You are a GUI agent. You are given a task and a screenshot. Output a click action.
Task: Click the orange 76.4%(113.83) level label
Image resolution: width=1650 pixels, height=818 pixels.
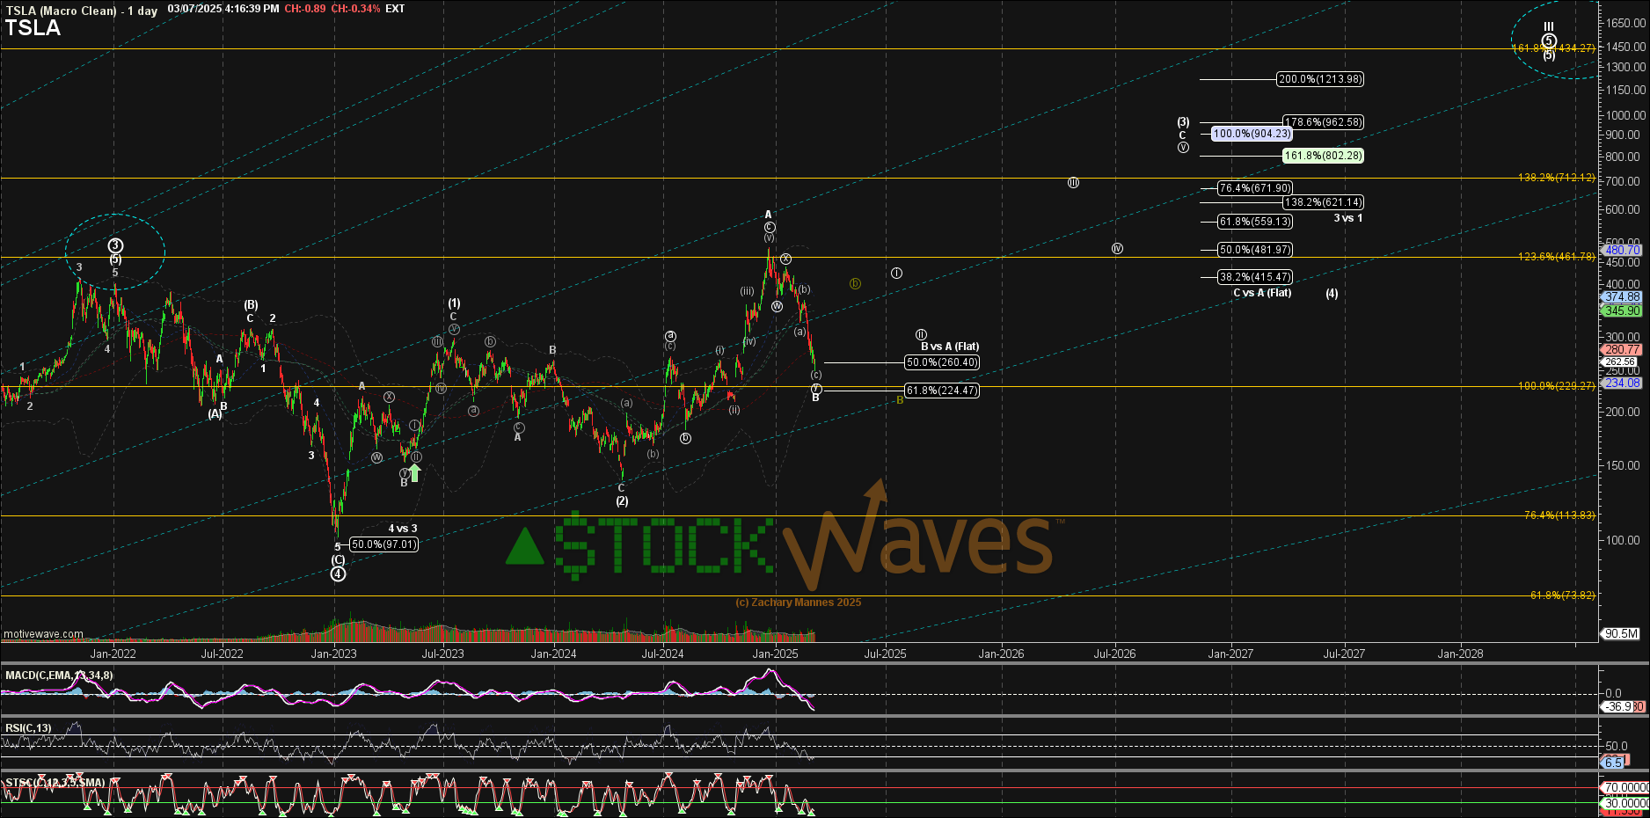(x=1559, y=515)
